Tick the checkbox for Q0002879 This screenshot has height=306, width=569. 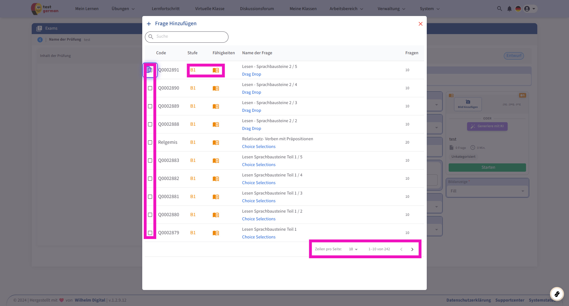tap(150, 233)
